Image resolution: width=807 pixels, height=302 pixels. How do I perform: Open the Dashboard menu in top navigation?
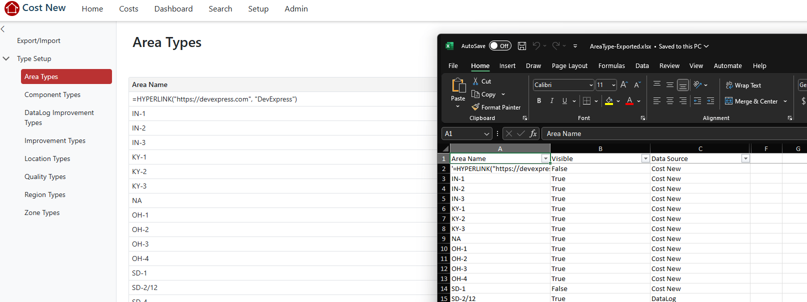[173, 9]
